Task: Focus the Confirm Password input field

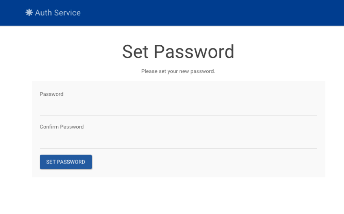Action: [178, 140]
